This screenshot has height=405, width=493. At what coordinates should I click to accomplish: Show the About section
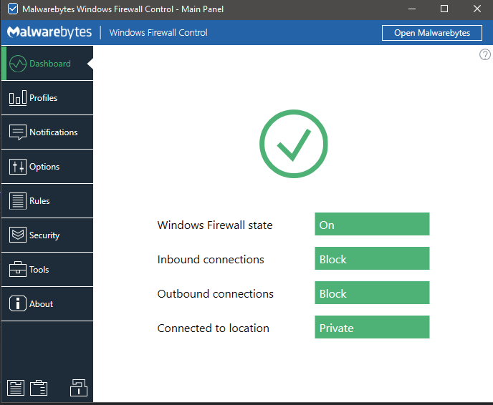(47, 303)
